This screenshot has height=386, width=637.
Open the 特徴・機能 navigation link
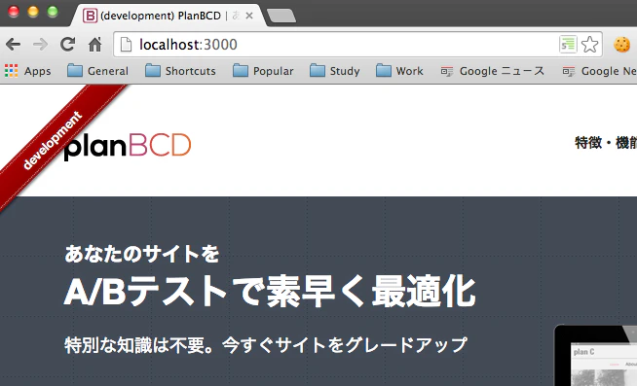point(606,143)
